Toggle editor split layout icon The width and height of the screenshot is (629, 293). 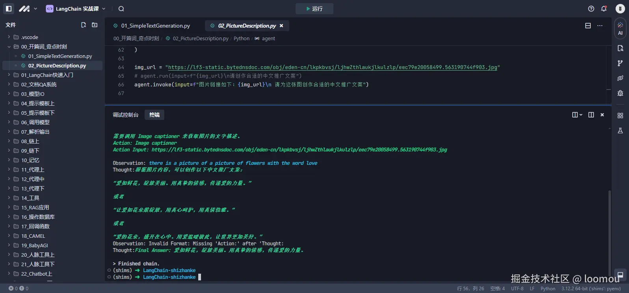coord(588,26)
